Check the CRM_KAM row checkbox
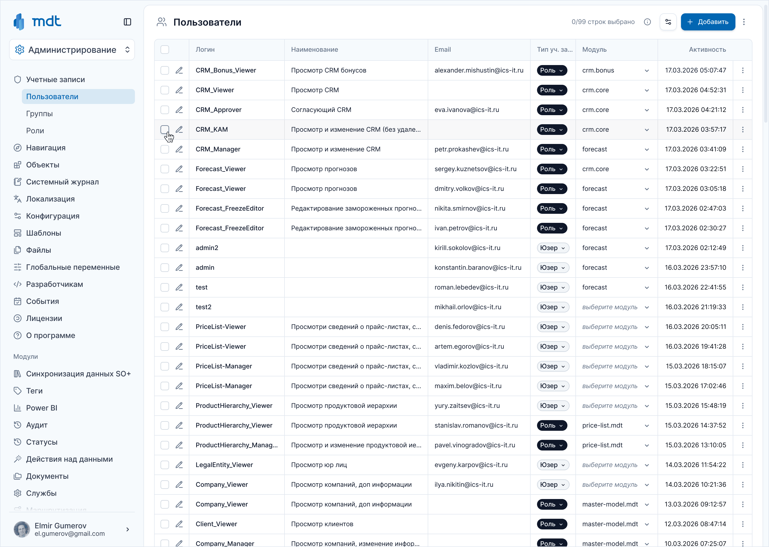Screen dimensions: 769x547 (x=165, y=130)
